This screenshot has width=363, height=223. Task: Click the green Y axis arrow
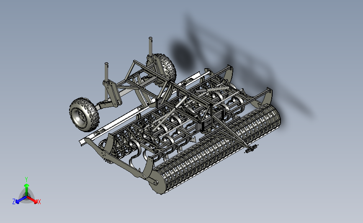[x=27, y=190]
